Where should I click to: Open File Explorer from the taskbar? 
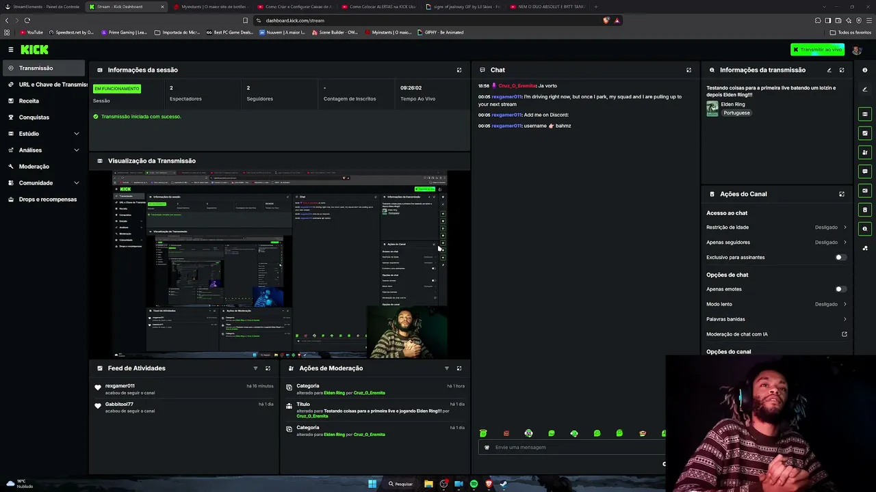coord(428,484)
